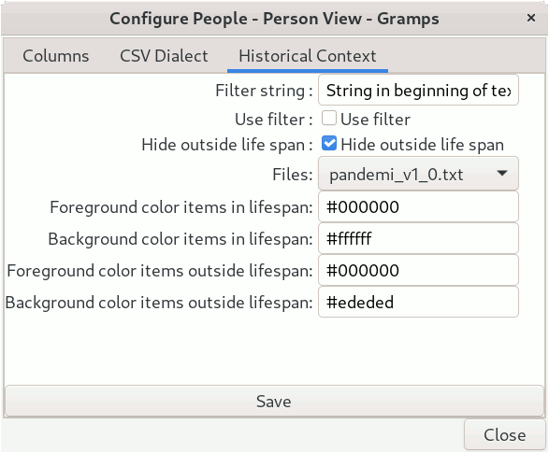This screenshot has width=549, height=453.
Task: Click the Close button
Action: pyautogui.click(x=504, y=435)
